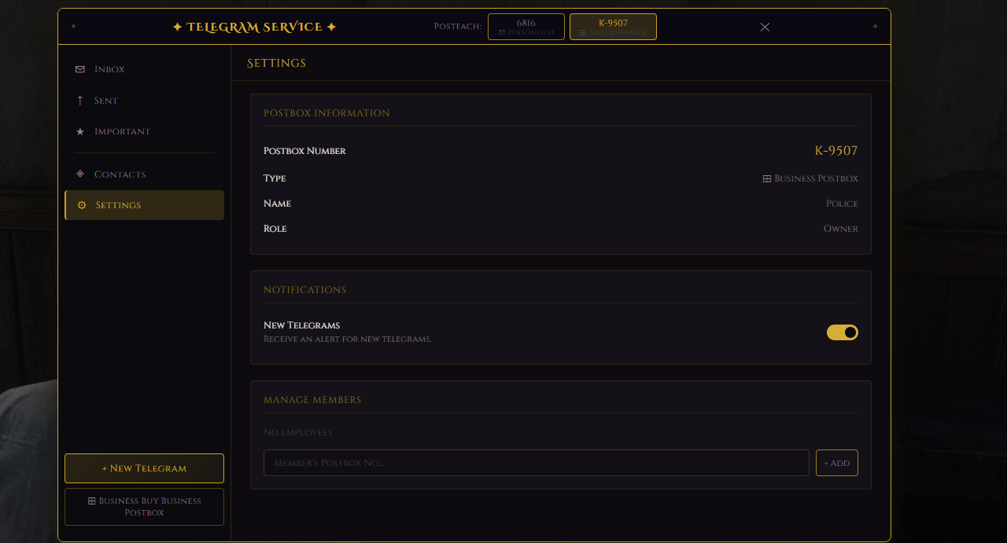This screenshot has width=1007, height=543.
Task: Click the Postbox Information heading
Action: (x=326, y=113)
